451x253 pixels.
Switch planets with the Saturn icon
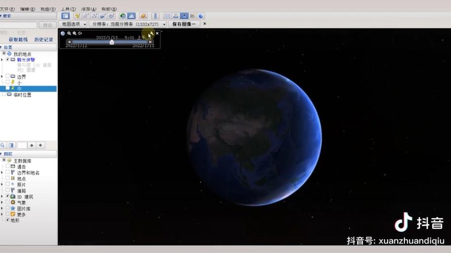click(x=144, y=16)
